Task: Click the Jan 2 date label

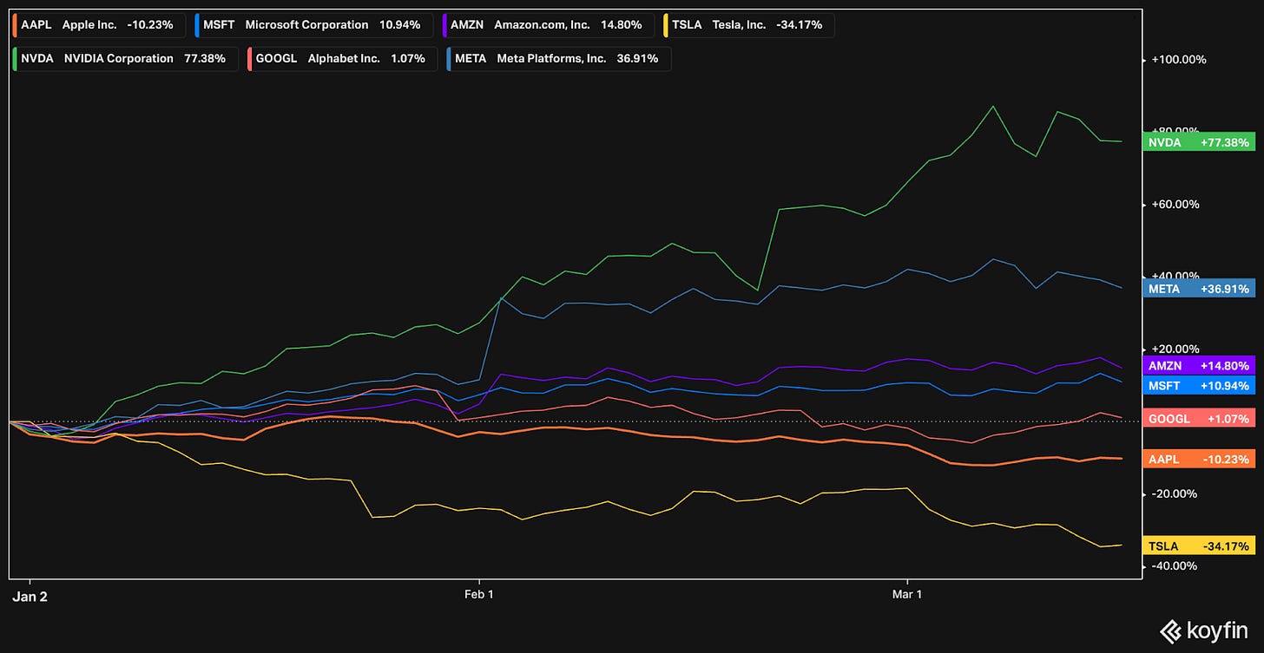Action: [30, 596]
